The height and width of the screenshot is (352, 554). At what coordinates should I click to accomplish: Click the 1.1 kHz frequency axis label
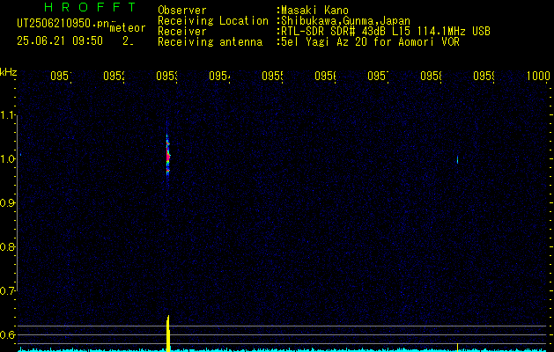coord(9,114)
